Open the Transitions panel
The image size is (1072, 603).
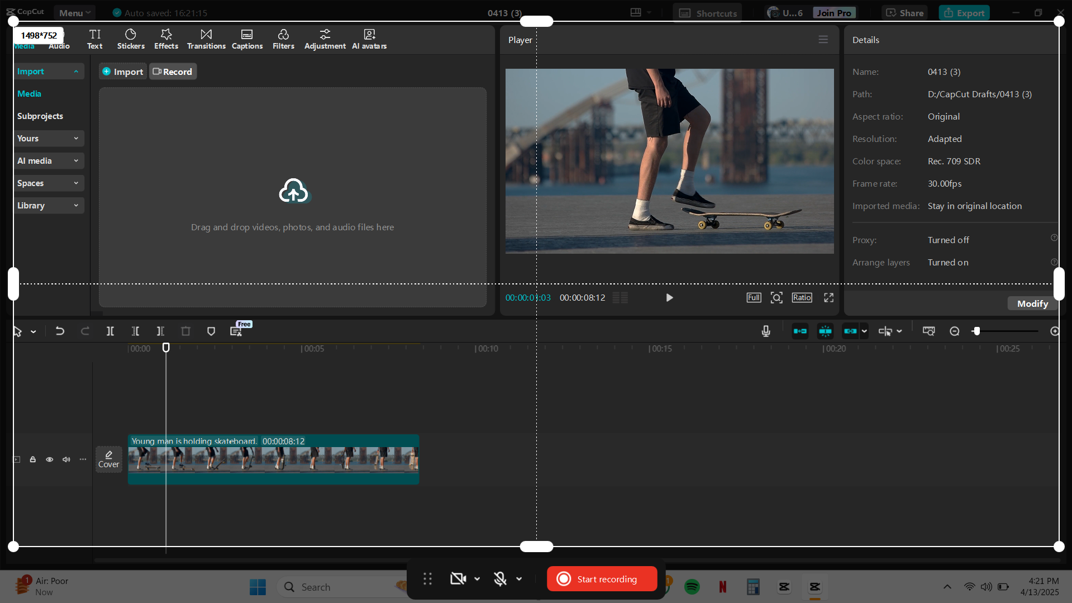pos(206,39)
